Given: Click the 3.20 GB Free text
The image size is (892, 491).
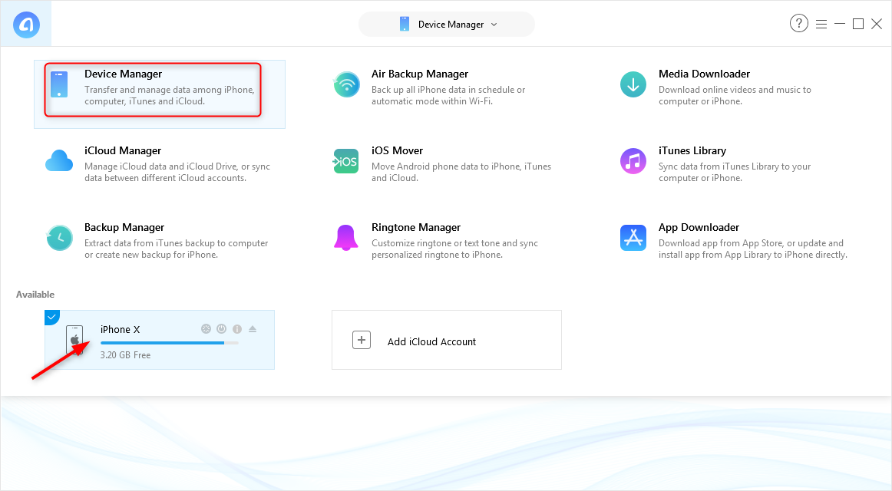Looking at the screenshot, I should (126, 355).
